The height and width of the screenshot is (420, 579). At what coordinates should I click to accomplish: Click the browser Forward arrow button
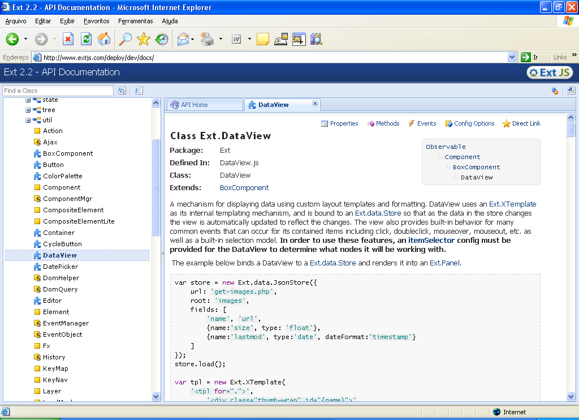pos(41,39)
